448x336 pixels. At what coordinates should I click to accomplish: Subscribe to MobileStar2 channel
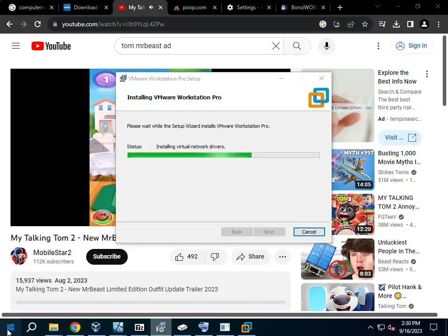(x=107, y=256)
